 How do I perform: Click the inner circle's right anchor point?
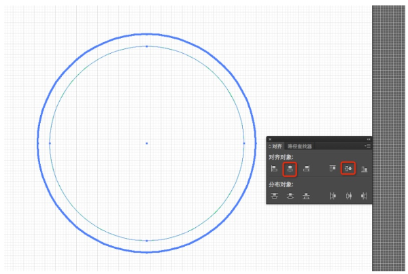click(244, 143)
